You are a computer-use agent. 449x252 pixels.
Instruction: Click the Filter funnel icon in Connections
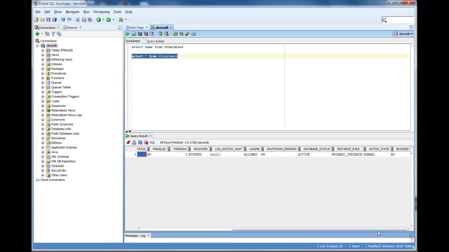(53, 34)
